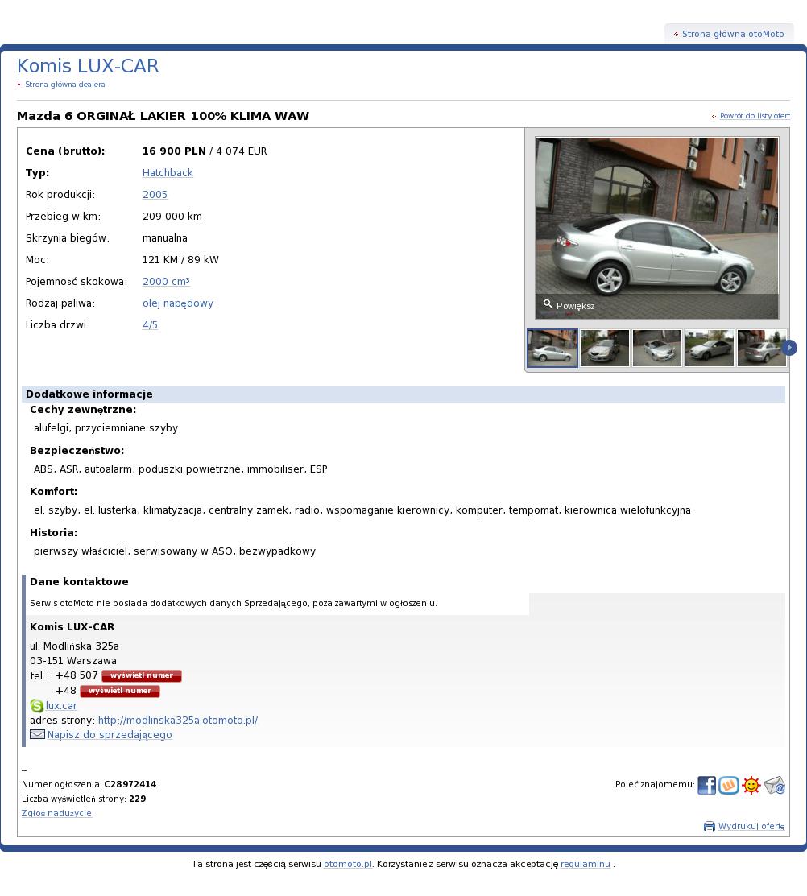
Task: Open the Komis LUX-CAR heading link
Action: pyautogui.click(x=88, y=66)
